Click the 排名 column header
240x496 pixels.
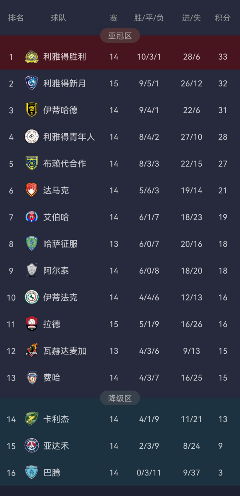tap(16, 18)
